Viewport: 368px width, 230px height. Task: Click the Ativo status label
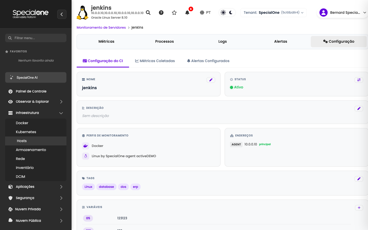pos(239,87)
